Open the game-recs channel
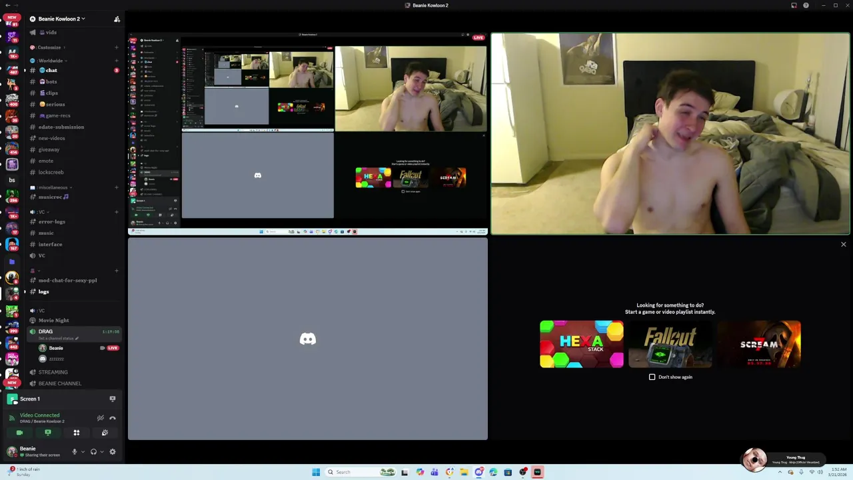This screenshot has width=853, height=480. (x=73, y=115)
